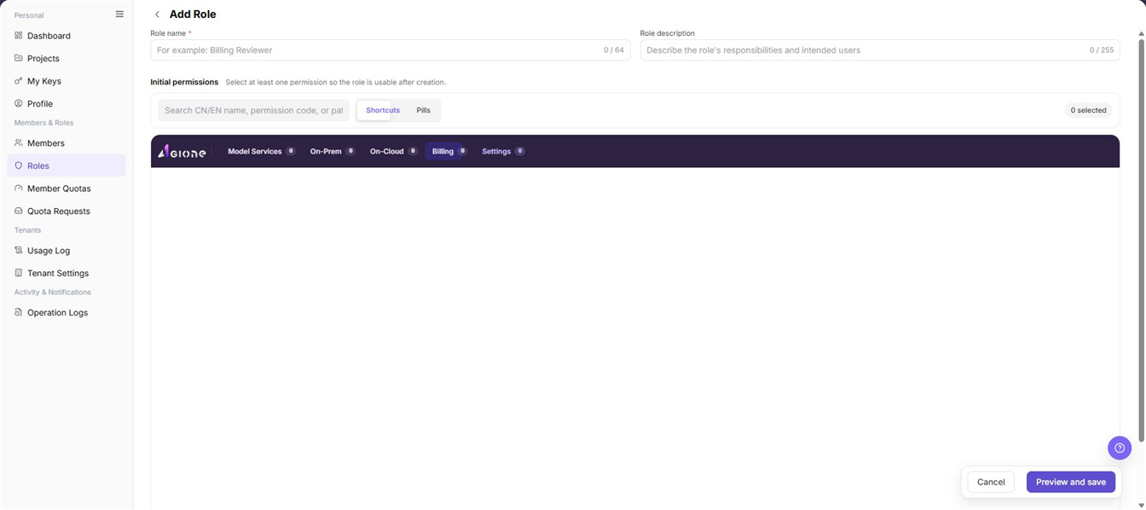Click the Member Quotas gauge icon
1146x510 pixels.
pyautogui.click(x=19, y=188)
